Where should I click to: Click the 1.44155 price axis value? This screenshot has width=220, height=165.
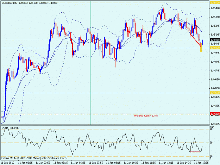(x=215, y=124)
